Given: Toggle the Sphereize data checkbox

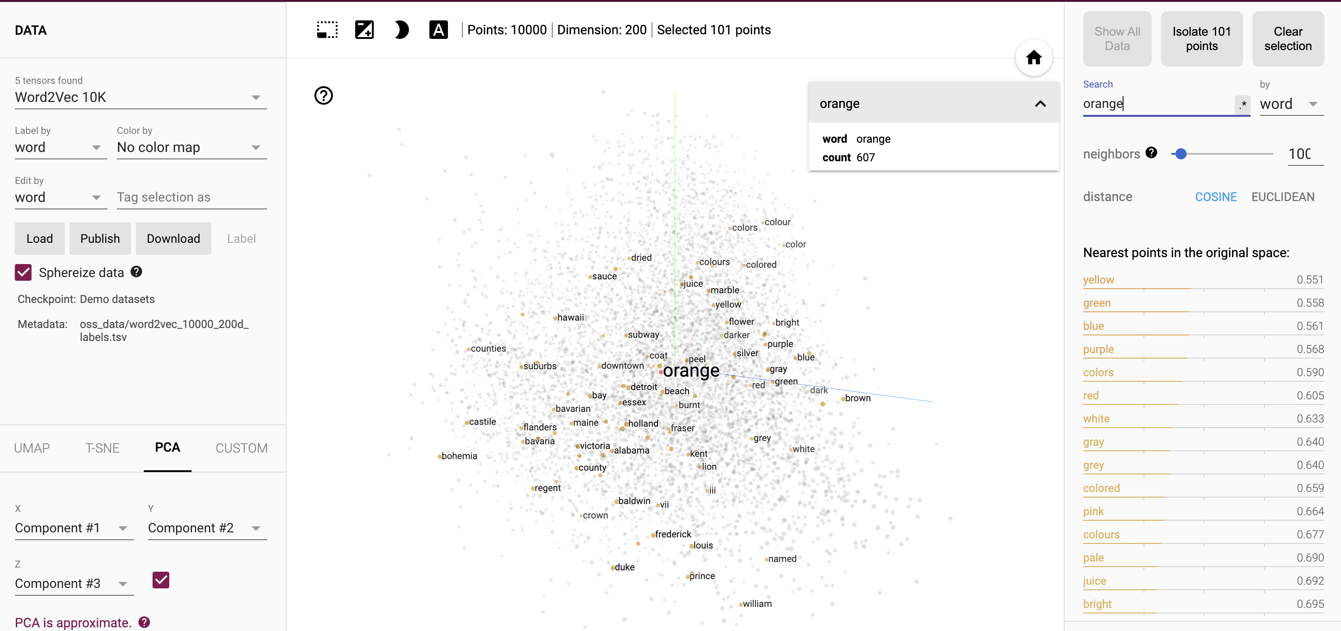Looking at the screenshot, I should coord(23,272).
